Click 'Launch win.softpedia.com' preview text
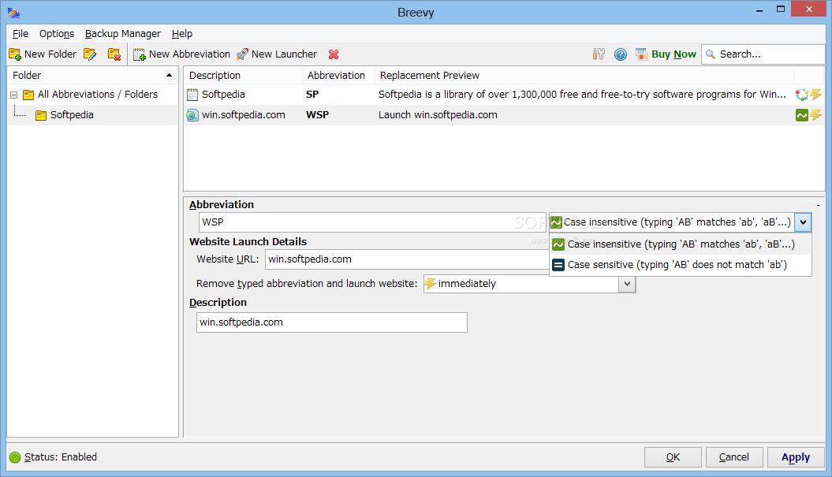 (x=438, y=115)
